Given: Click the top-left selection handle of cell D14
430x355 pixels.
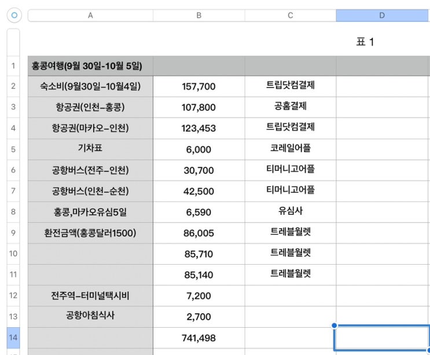Looking at the screenshot, I should pyautogui.click(x=334, y=325).
